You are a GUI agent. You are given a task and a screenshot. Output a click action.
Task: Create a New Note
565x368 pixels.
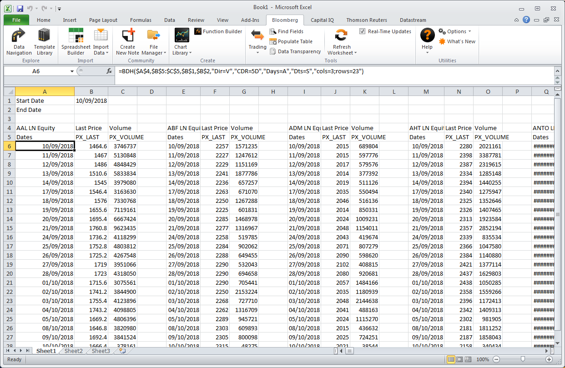(x=128, y=41)
